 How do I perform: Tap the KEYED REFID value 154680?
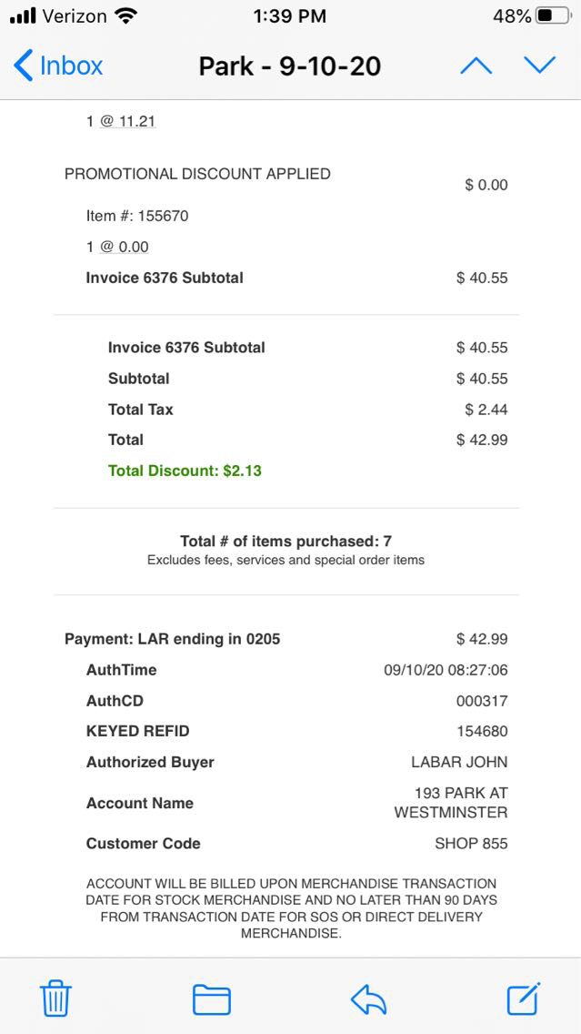(482, 731)
